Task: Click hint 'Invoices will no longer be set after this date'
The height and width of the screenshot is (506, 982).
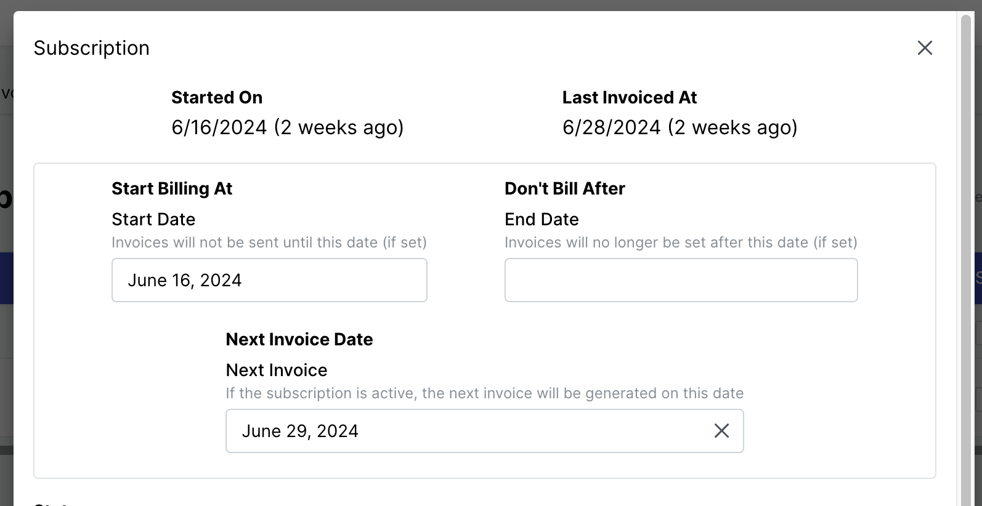Action: [x=681, y=243]
